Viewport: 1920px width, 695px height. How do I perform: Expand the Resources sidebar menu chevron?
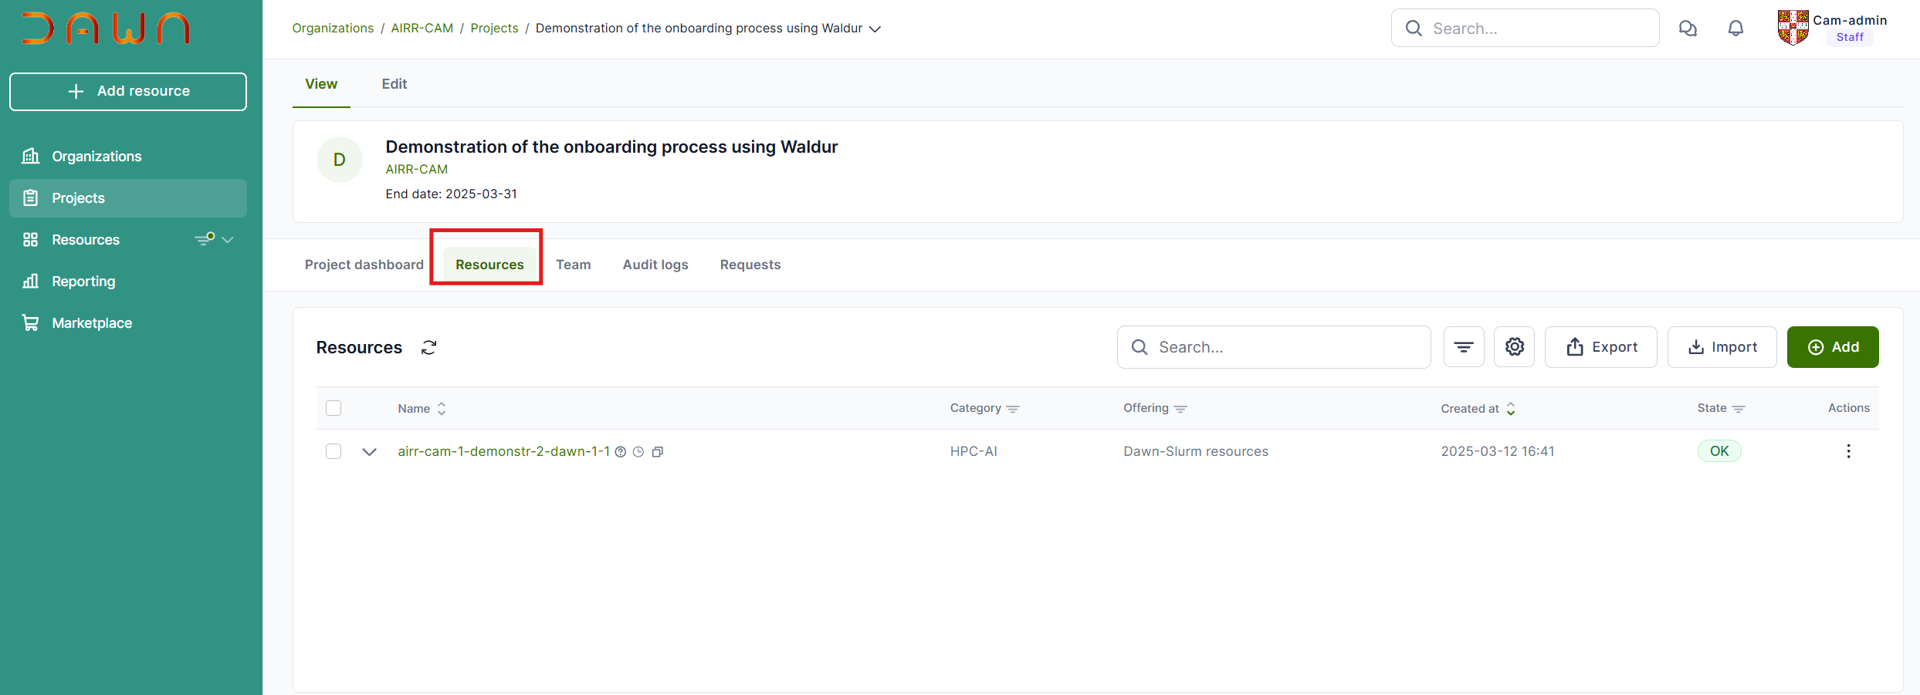tap(228, 240)
